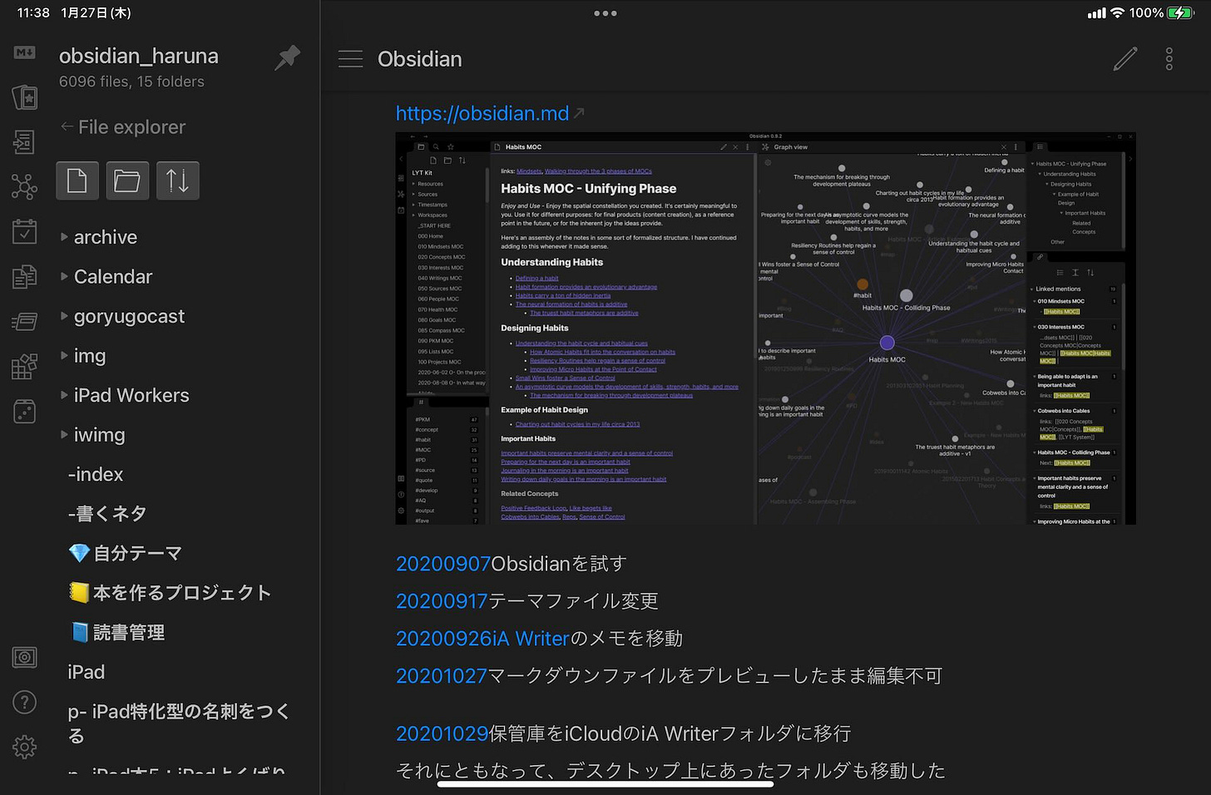Expand the img folder

click(64, 356)
